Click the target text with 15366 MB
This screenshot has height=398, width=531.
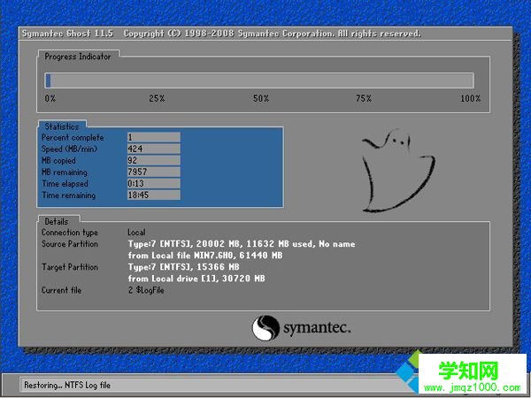coord(183,267)
